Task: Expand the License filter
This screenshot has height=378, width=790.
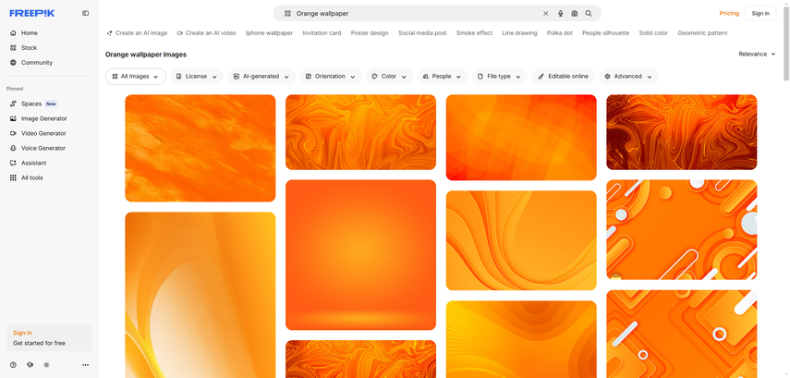Action: (x=197, y=77)
